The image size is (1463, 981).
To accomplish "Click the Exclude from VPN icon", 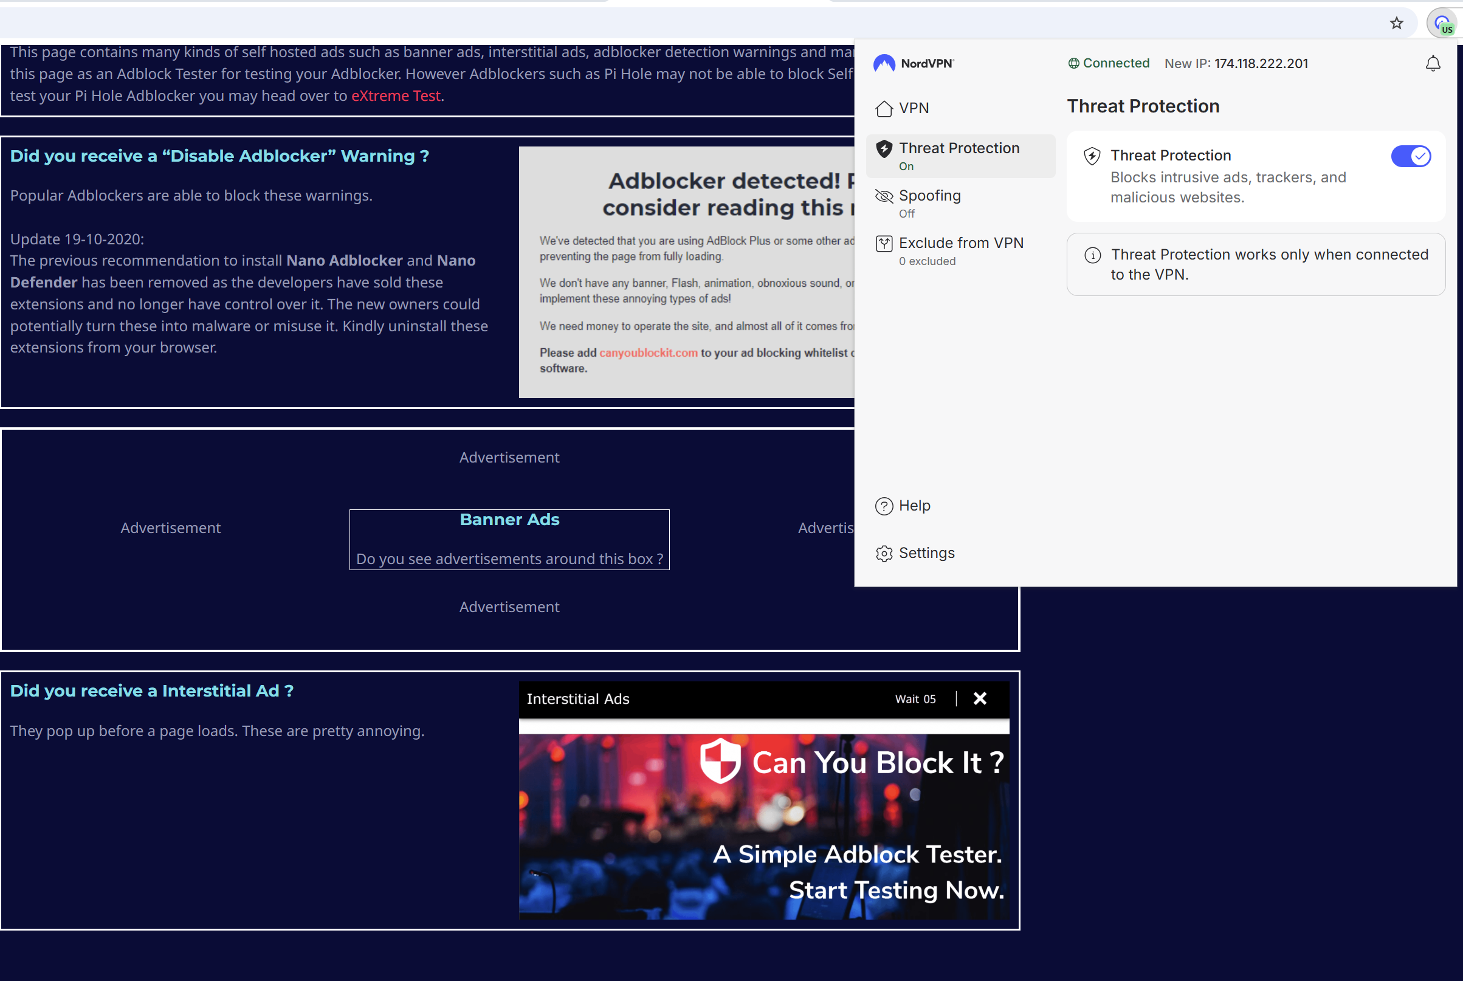I will pos(884,243).
